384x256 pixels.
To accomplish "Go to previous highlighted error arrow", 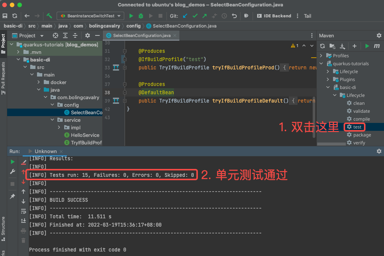I will [304, 46].
